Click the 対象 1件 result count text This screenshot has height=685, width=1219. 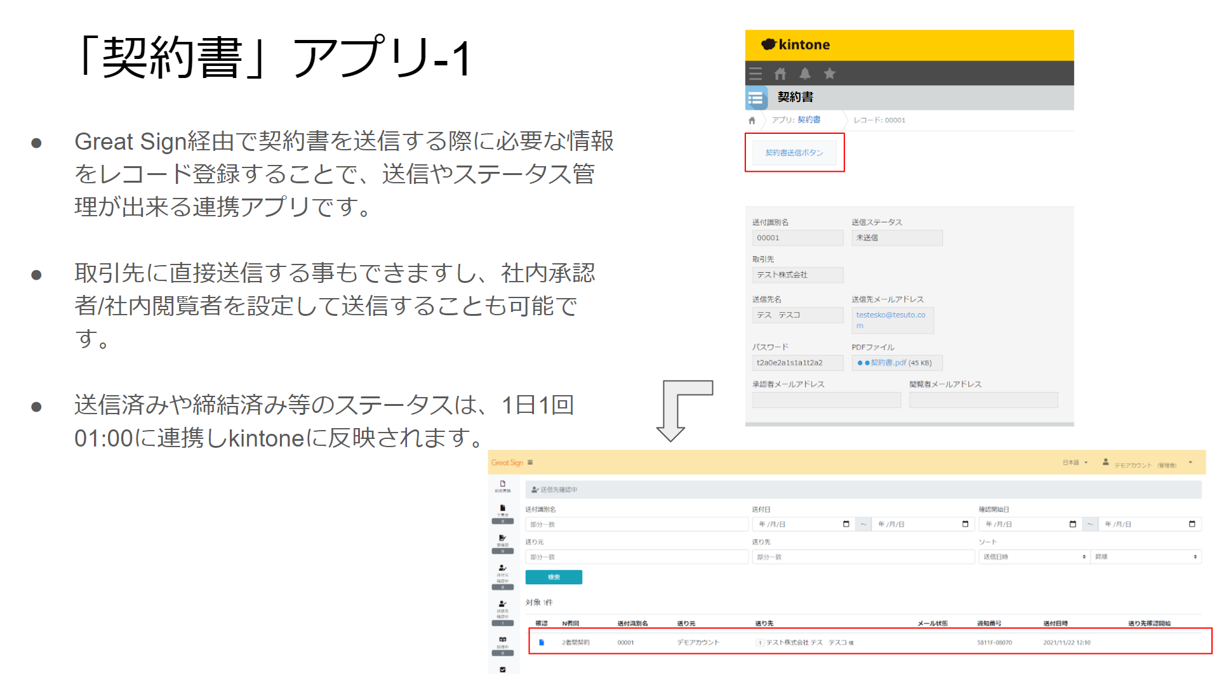click(539, 603)
